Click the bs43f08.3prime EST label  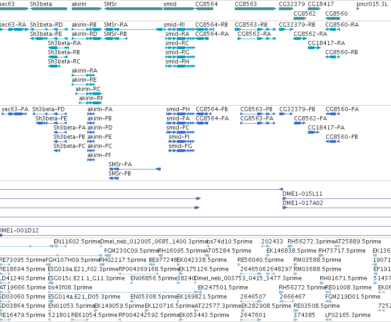point(70,288)
